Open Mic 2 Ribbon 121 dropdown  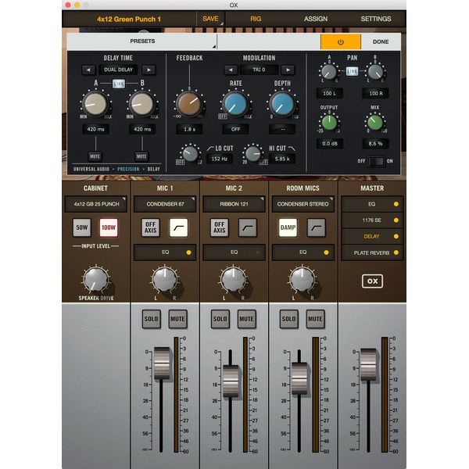tap(234, 204)
